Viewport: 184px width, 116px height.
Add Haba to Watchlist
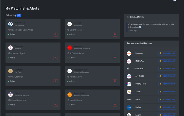(x=167, y=99)
